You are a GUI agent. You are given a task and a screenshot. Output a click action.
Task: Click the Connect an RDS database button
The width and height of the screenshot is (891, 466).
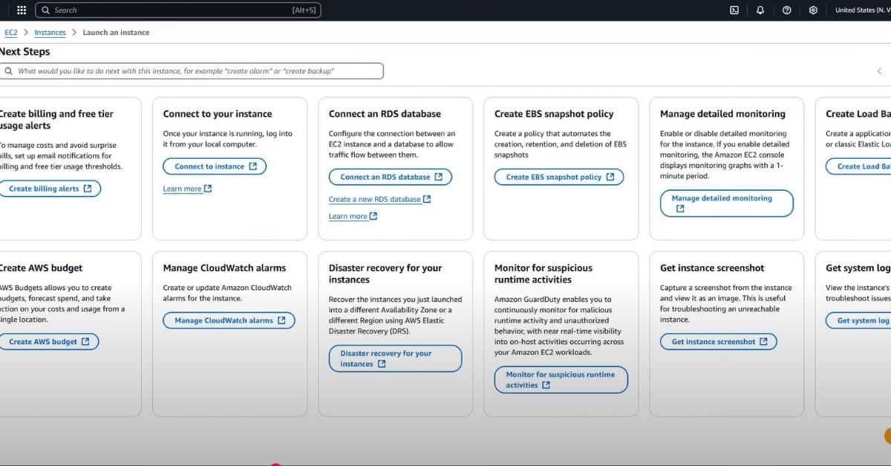pos(391,177)
